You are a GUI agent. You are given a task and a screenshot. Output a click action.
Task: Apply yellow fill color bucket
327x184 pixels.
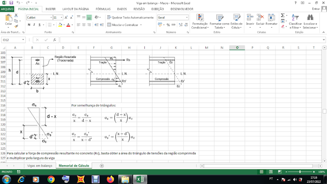pos(60,25)
